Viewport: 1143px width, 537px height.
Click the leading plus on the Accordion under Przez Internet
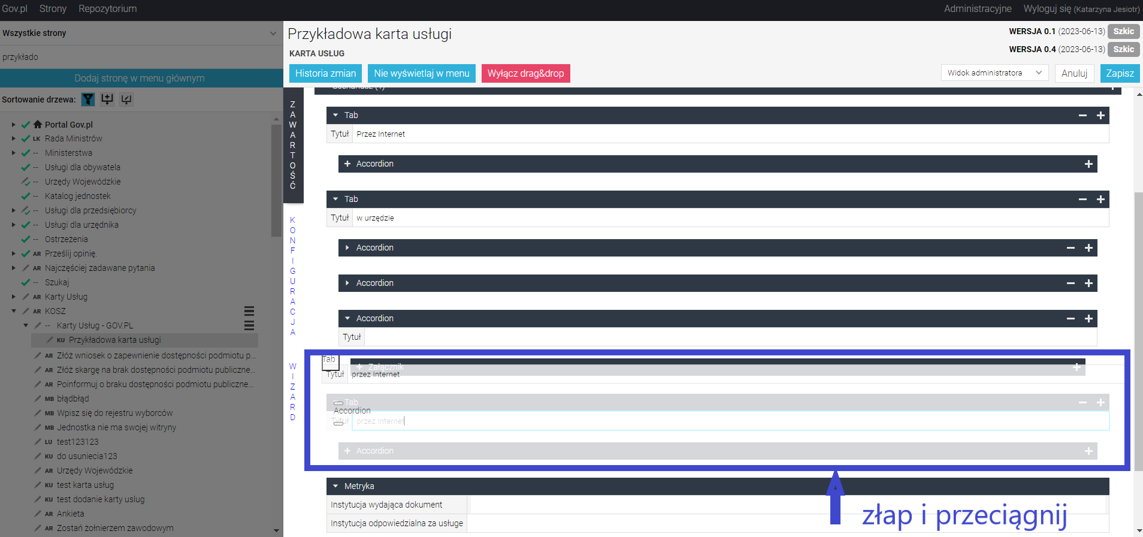pyautogui.click(x=347, y=164)
